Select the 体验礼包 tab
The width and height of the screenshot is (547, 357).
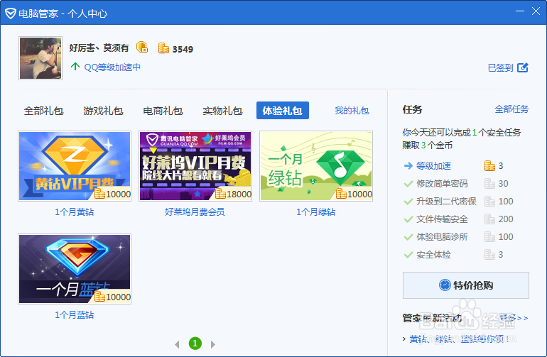click(283, 111)
